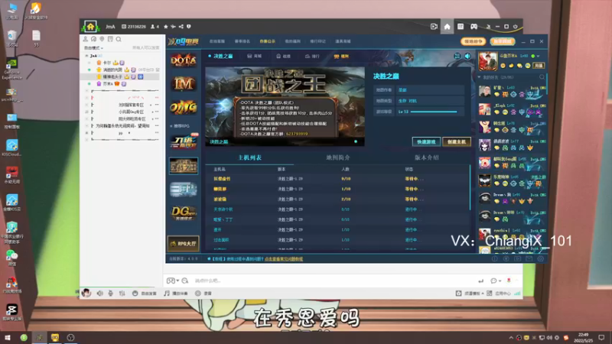
Task: Open the RPG大厅 button in 09 sidebar
Action: coord(183,244)
